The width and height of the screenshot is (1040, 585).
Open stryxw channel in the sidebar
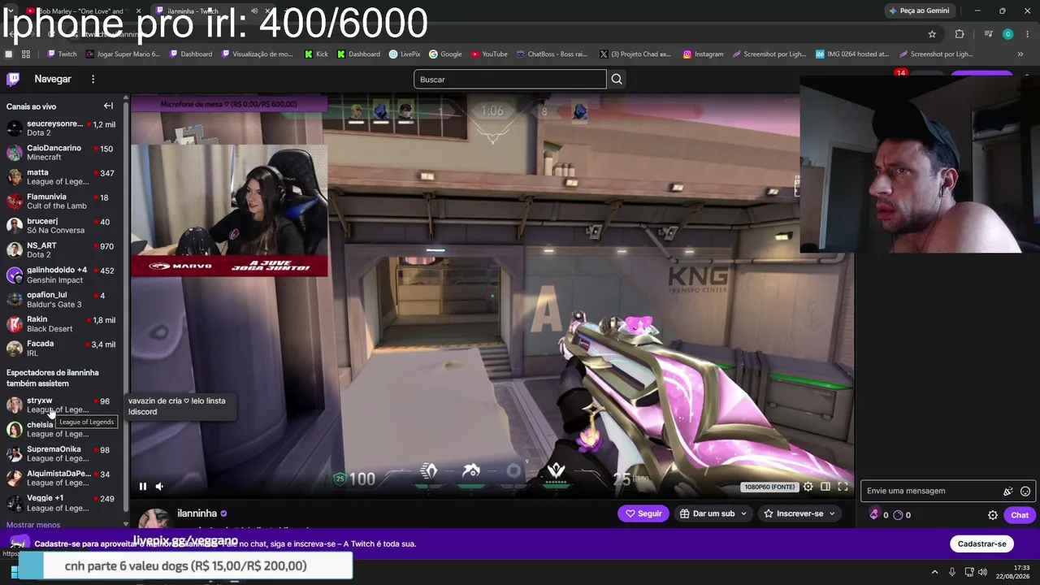click(61, 405)
